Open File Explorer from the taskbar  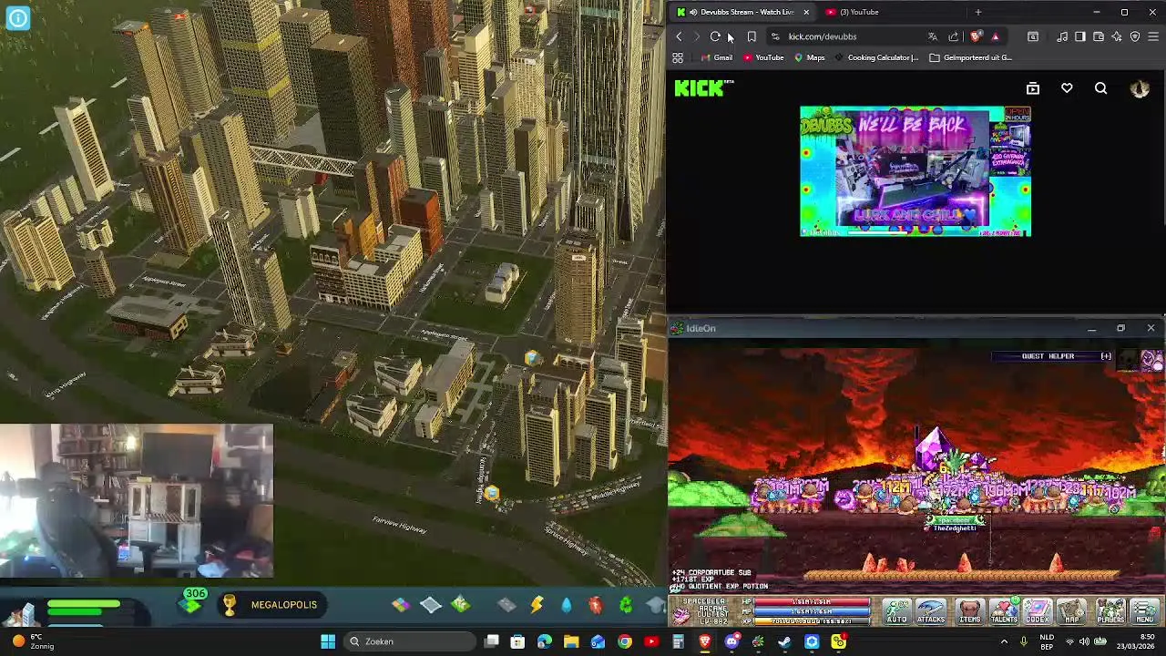571,641
